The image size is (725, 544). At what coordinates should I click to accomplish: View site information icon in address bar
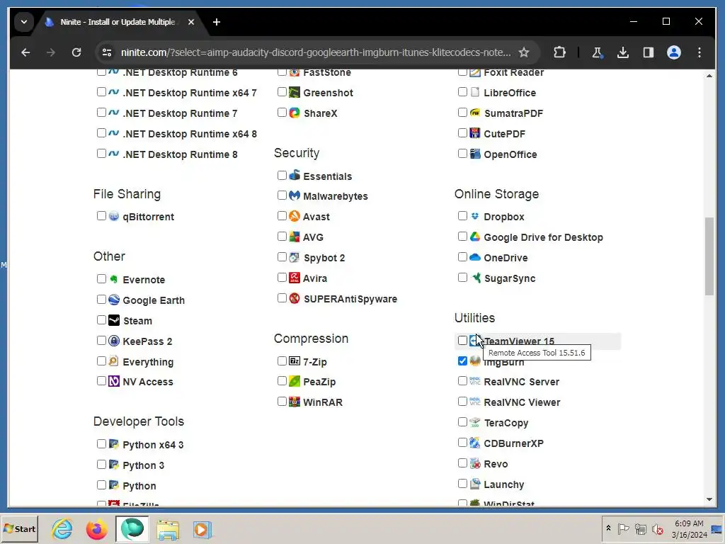click(x=107, y=52)
